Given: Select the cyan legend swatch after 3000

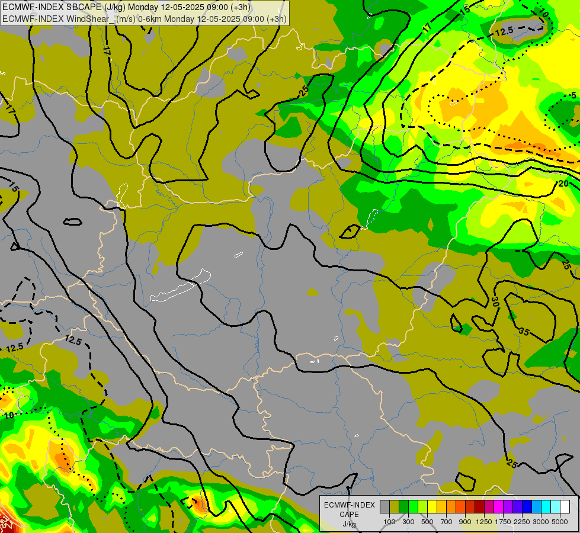Looking at the screenshot, I should point(546,506).
